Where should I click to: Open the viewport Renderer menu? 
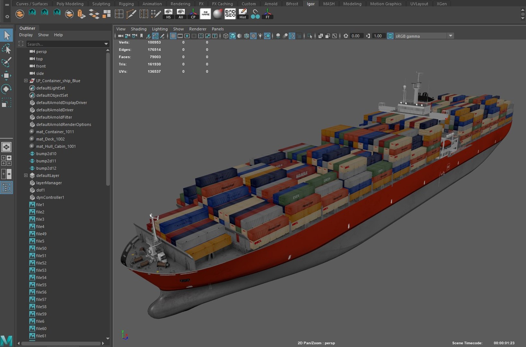pos(198,29)
